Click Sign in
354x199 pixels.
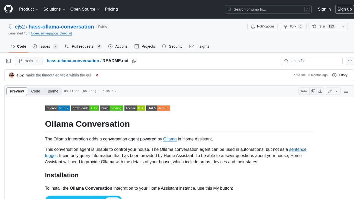click(324, 9)
